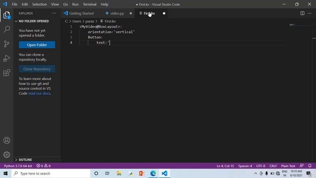Viewport: 316px width, 178px height.
Task: Click the Clone Repository button
Action: click(x=37, y=69)
